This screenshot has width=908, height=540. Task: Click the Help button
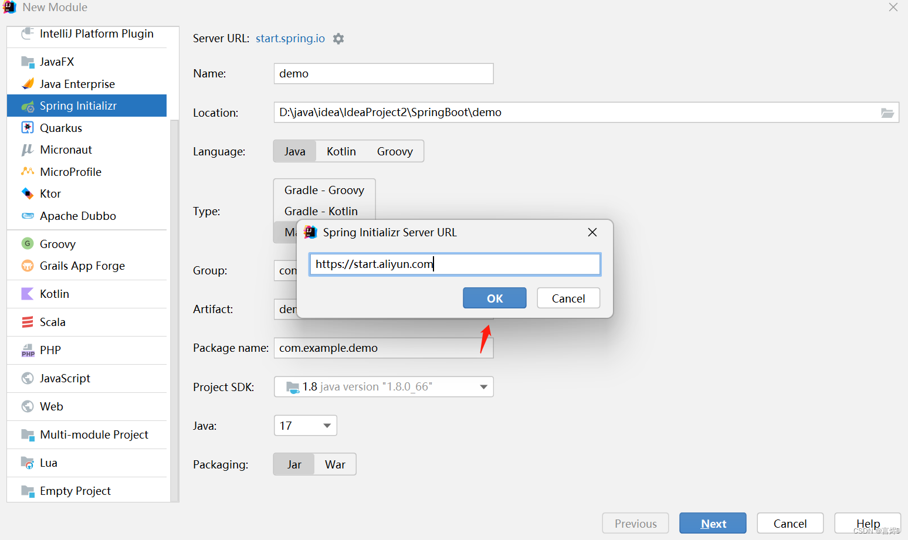point(868,523)
